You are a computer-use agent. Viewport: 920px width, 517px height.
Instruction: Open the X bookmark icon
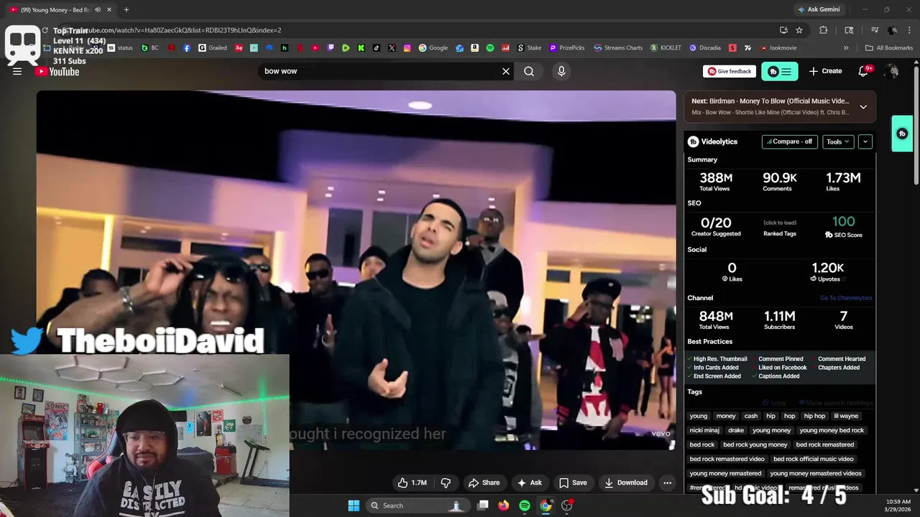[x=392, y=48]
